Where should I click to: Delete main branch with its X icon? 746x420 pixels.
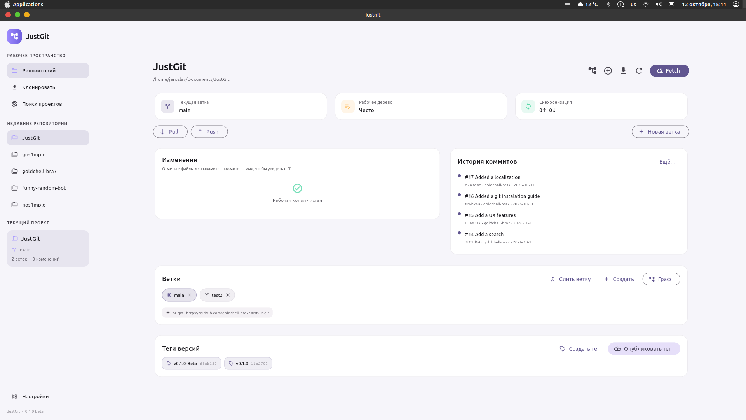click(190, 295)
